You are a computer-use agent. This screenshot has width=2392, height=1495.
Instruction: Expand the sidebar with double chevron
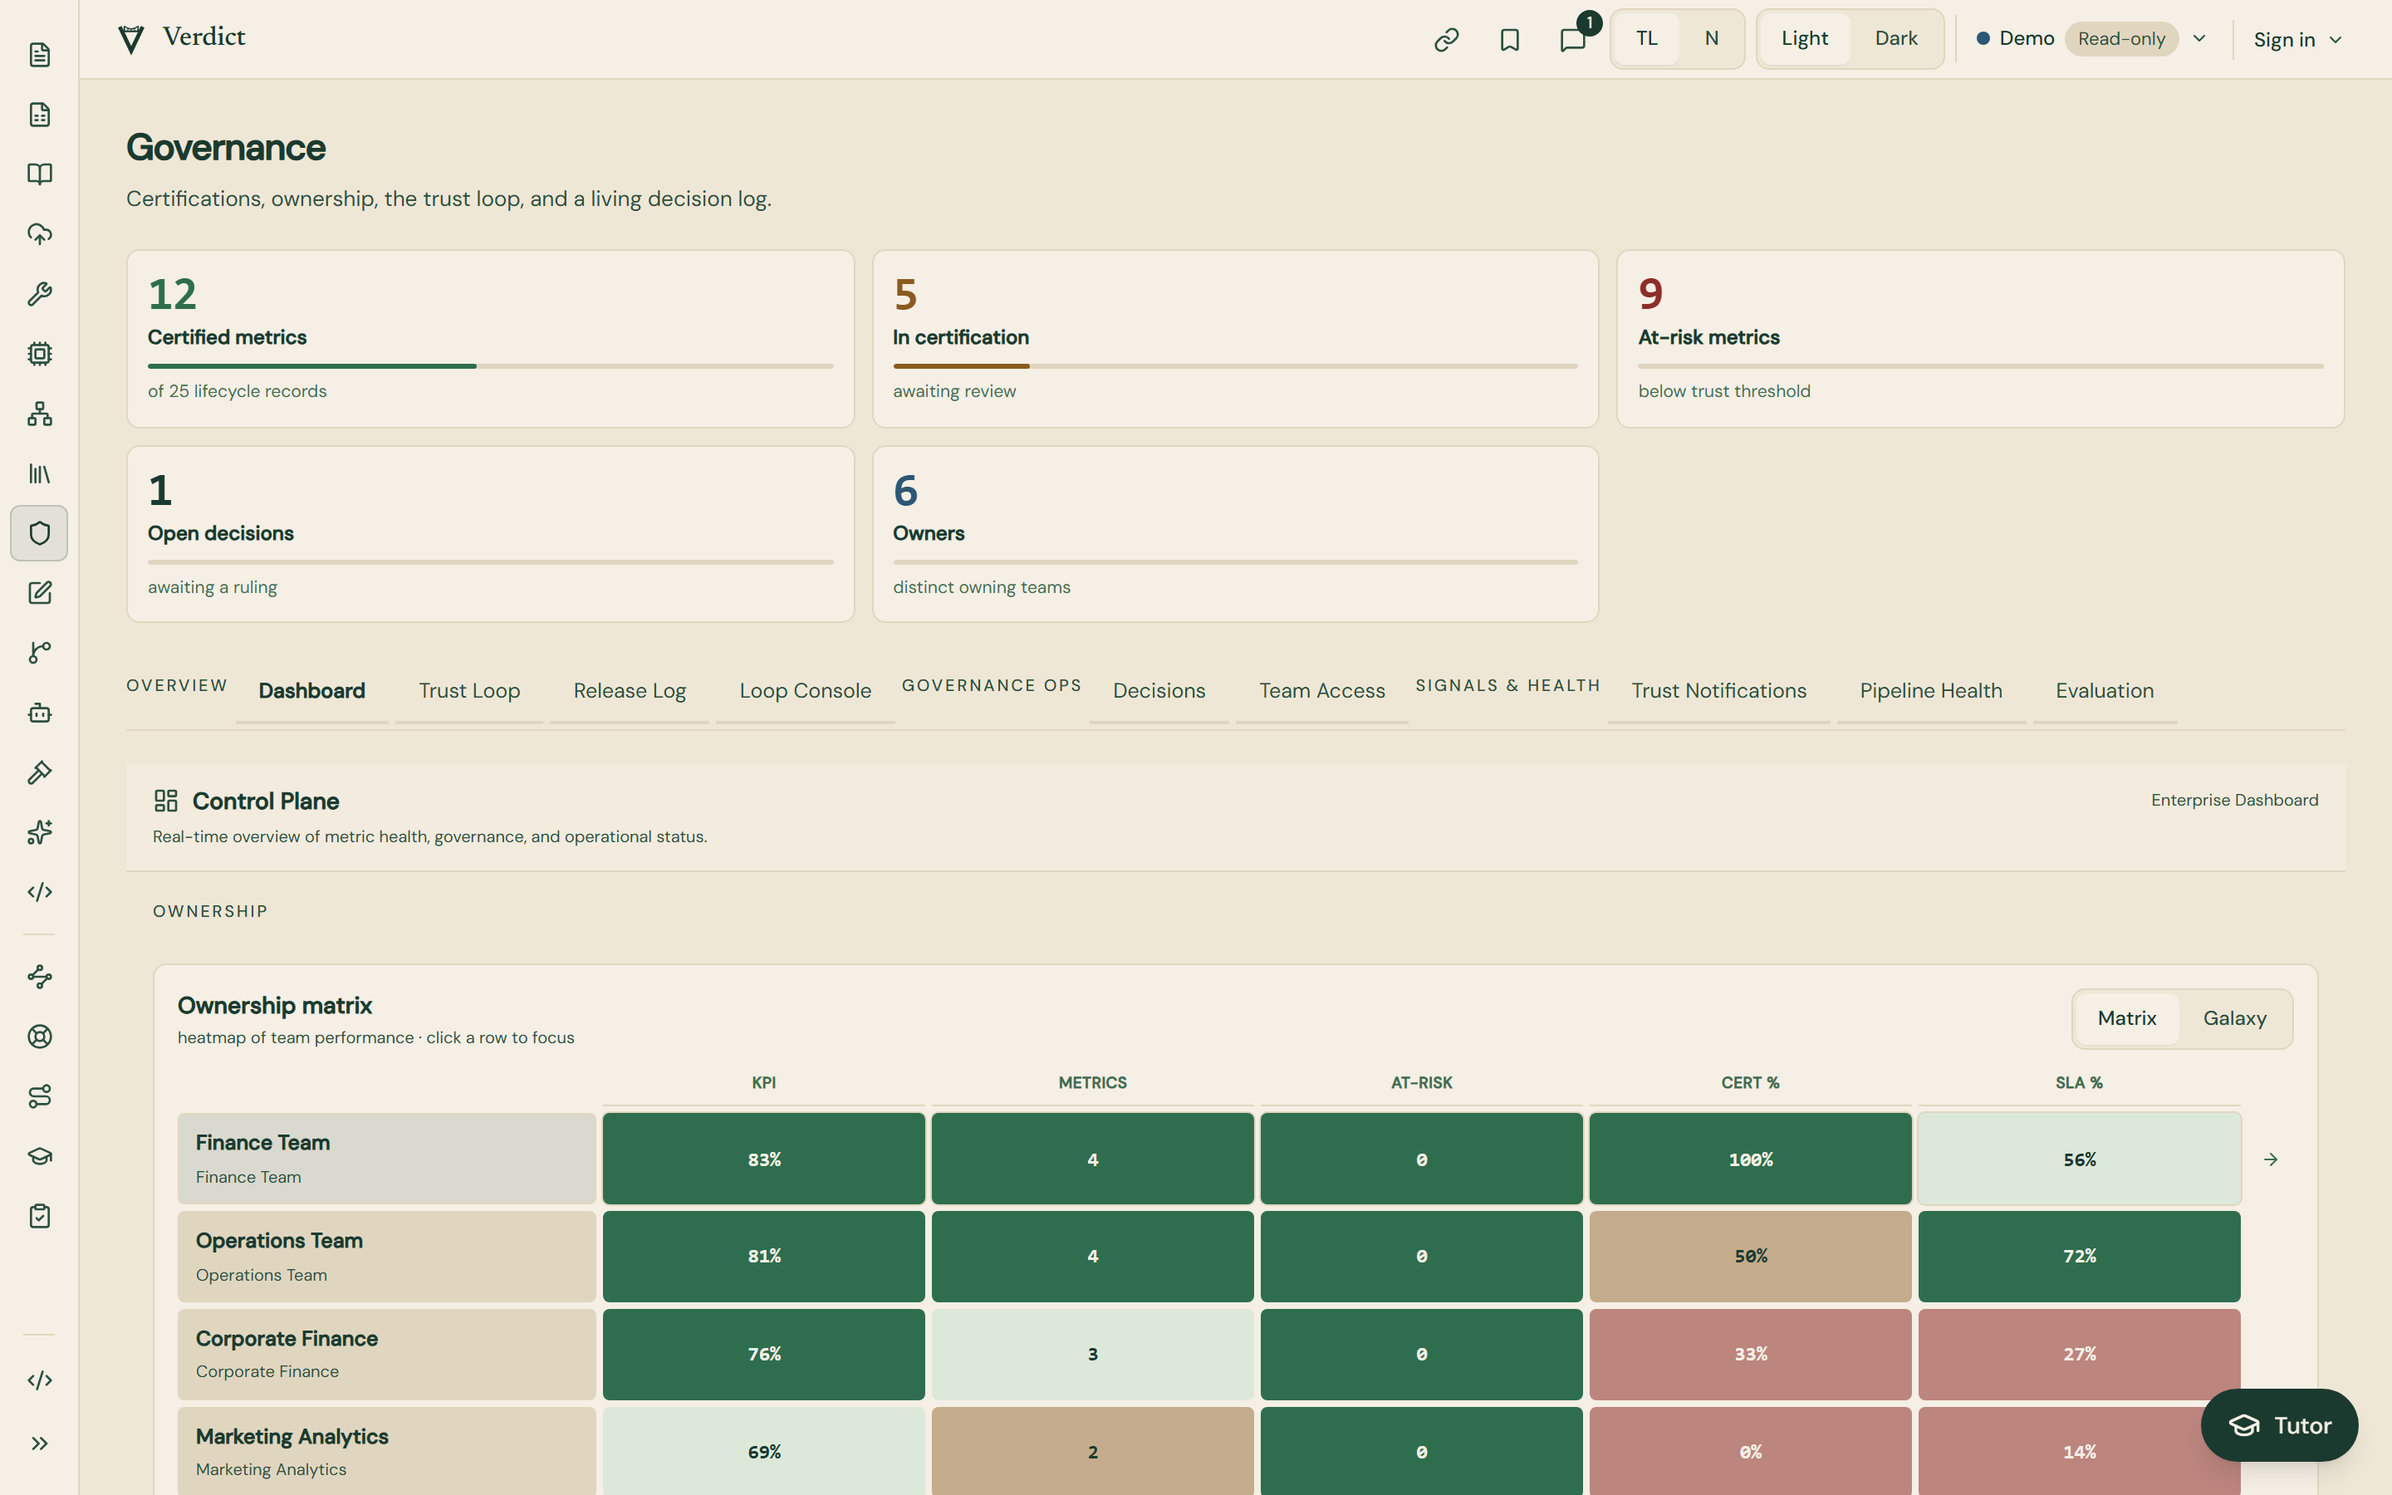(x=40, y=1444)
